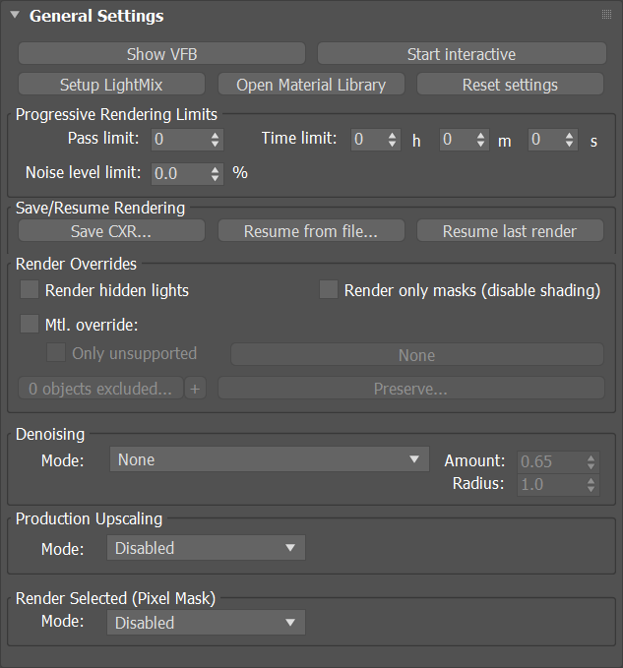Click the Time limit hours spinner arrows
Screen dimensions: 623x668
[x=392, y=140]
